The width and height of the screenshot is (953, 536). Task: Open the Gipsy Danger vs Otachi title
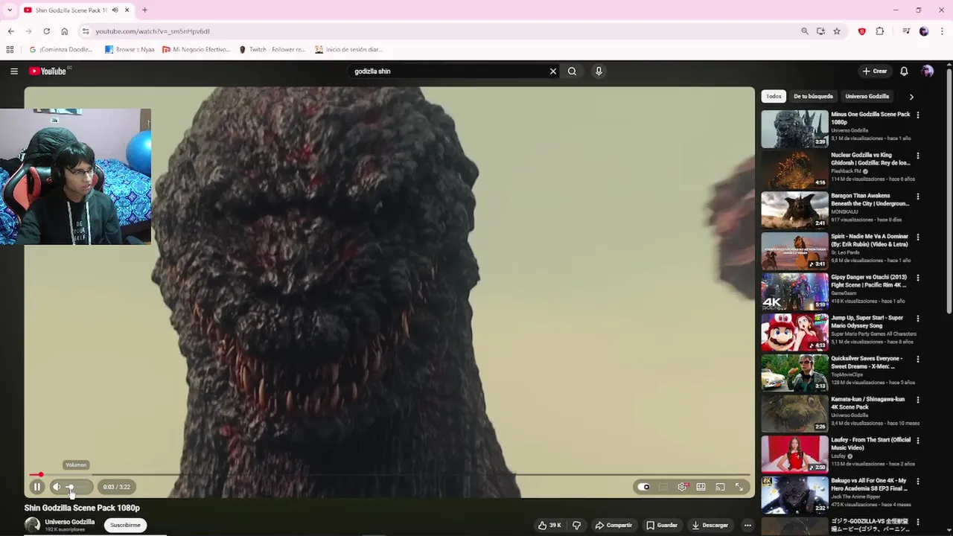(x=869, y=281)
